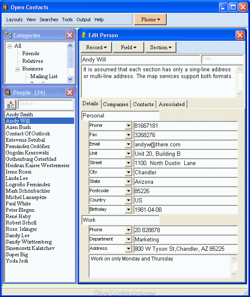Select the Mailing List category

(44, 76)
